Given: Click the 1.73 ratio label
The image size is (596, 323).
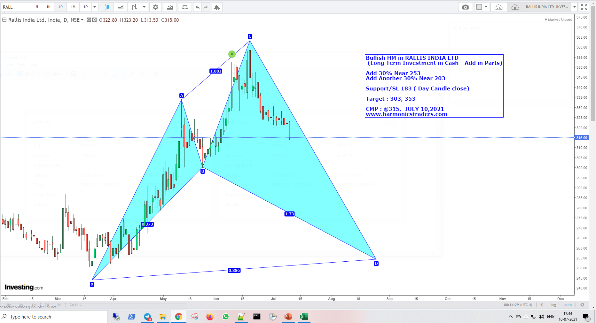Looking at the screenshot, I should pyautogui.click(x=289, y=214).
